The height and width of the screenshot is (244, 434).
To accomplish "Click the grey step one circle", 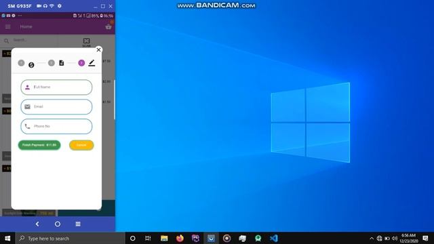I will tap(21, 63).
